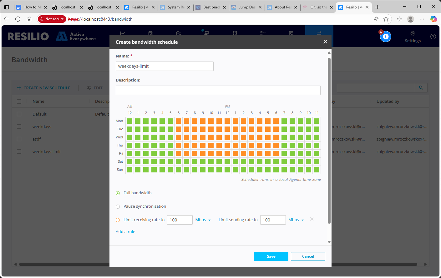This screenshot has height=278, width=441.
Task: Expand the sending rate Mbps dropdown
Action: [x=296, y=220]
